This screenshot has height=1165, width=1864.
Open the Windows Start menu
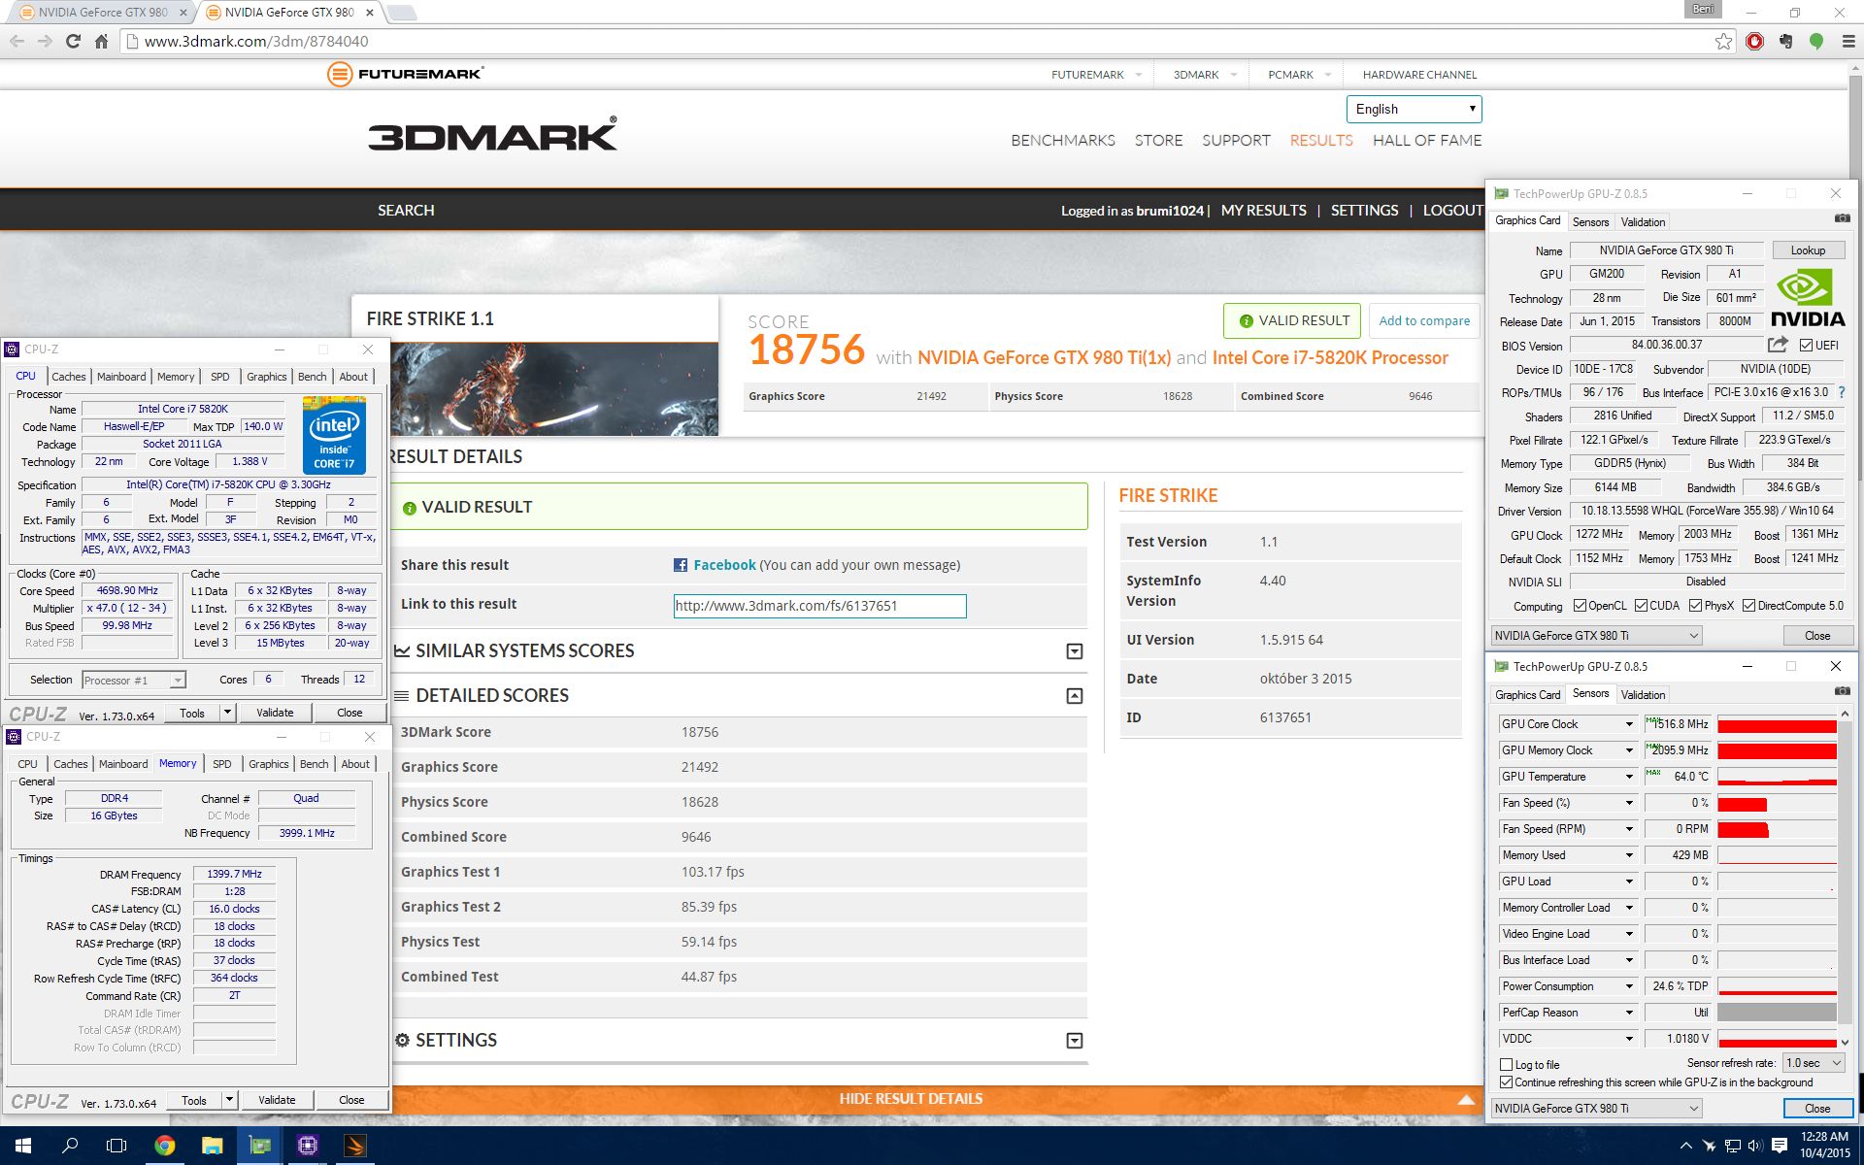(23, 1146)
